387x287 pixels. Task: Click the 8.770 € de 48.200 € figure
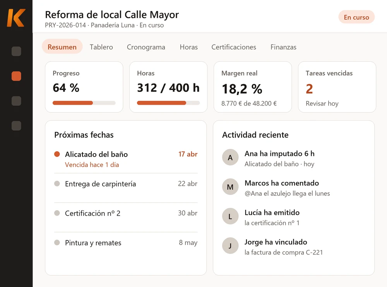pos(249,104)
